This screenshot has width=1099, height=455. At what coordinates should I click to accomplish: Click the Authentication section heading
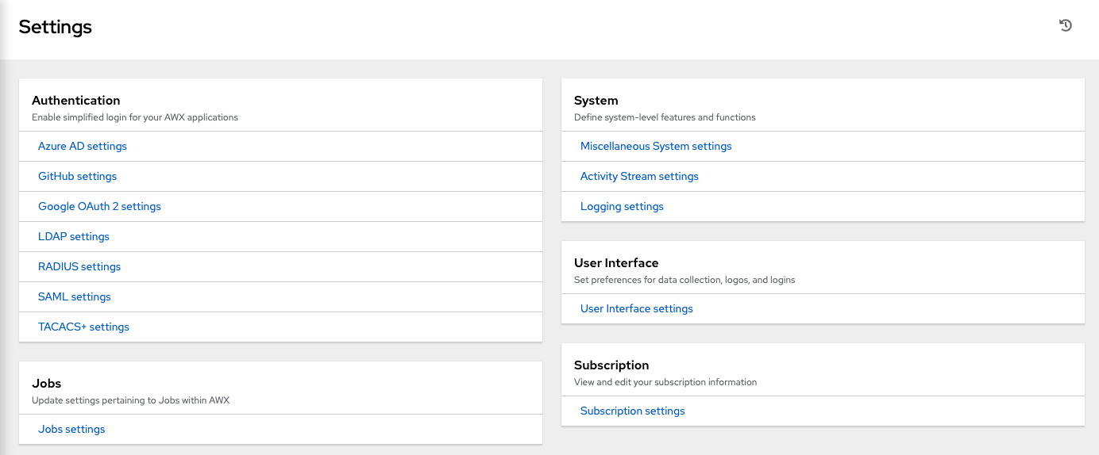point(76,101)
